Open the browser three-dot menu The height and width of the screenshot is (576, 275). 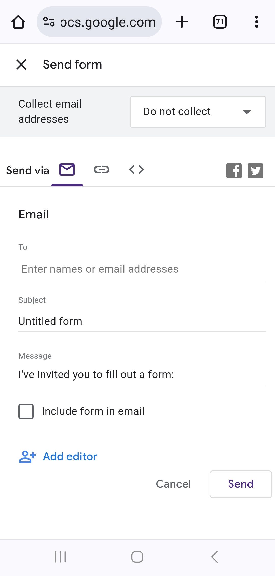click(x=256, y=22)
